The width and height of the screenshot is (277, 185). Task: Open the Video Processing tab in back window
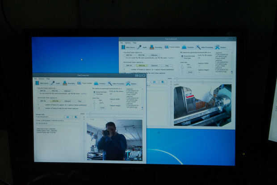tap(205, 47)
